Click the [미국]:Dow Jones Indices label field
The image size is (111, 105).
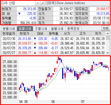coord(78,3)
